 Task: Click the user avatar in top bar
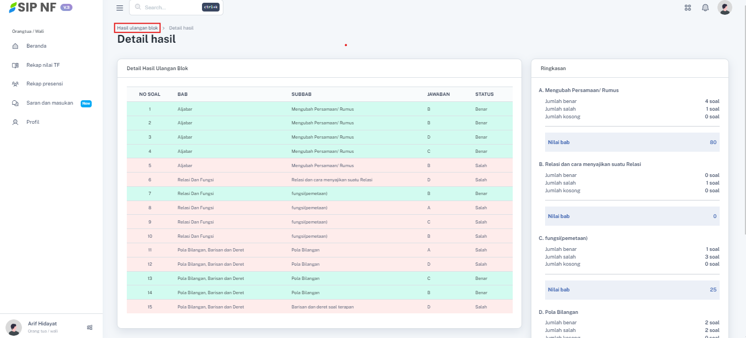click(725, 8)
